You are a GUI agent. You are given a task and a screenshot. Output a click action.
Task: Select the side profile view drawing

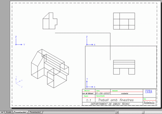[x=50, y=21]
